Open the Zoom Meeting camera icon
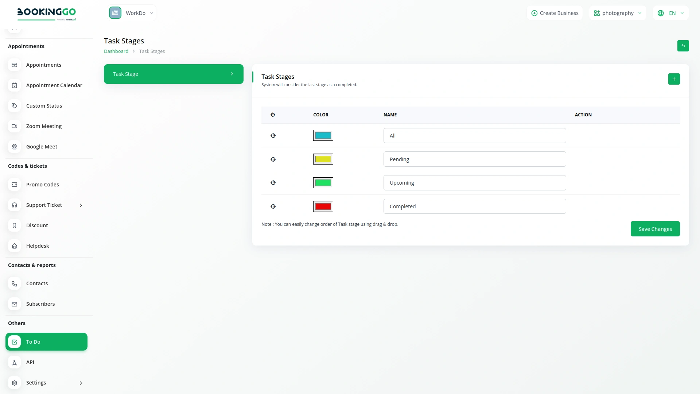Screen dimensions: 700x394 pyautogui.click(x=14, y=126)
